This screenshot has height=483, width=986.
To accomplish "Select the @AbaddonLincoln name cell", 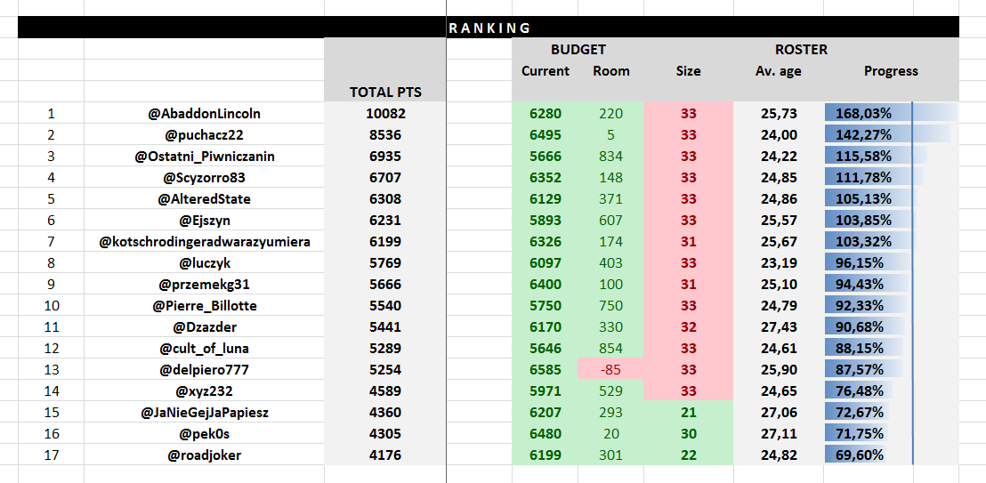I will click(x=205, y=114).
